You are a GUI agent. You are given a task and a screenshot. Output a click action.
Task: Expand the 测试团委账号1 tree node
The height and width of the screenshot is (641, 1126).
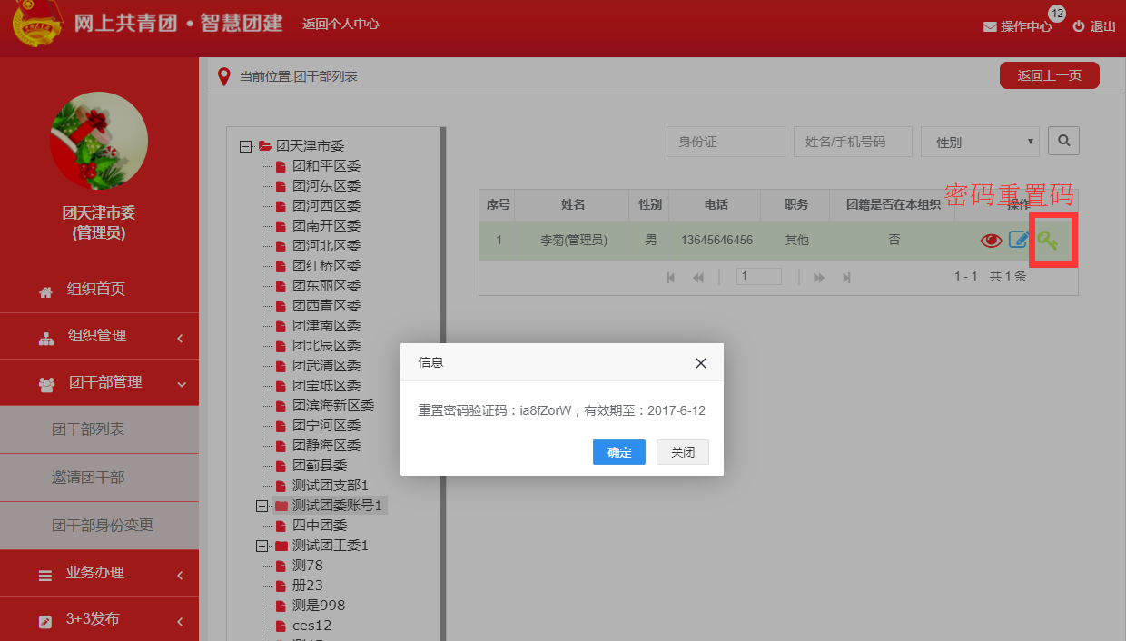coord(262,506)
